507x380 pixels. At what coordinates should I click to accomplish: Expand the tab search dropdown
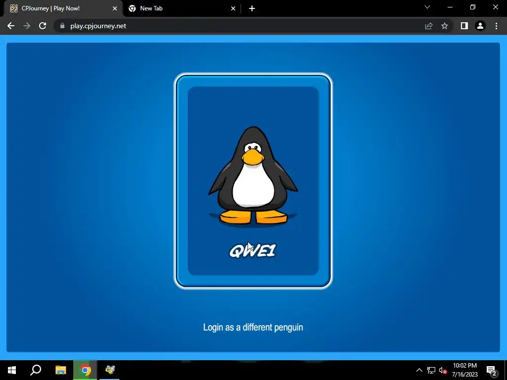point(427,7)
